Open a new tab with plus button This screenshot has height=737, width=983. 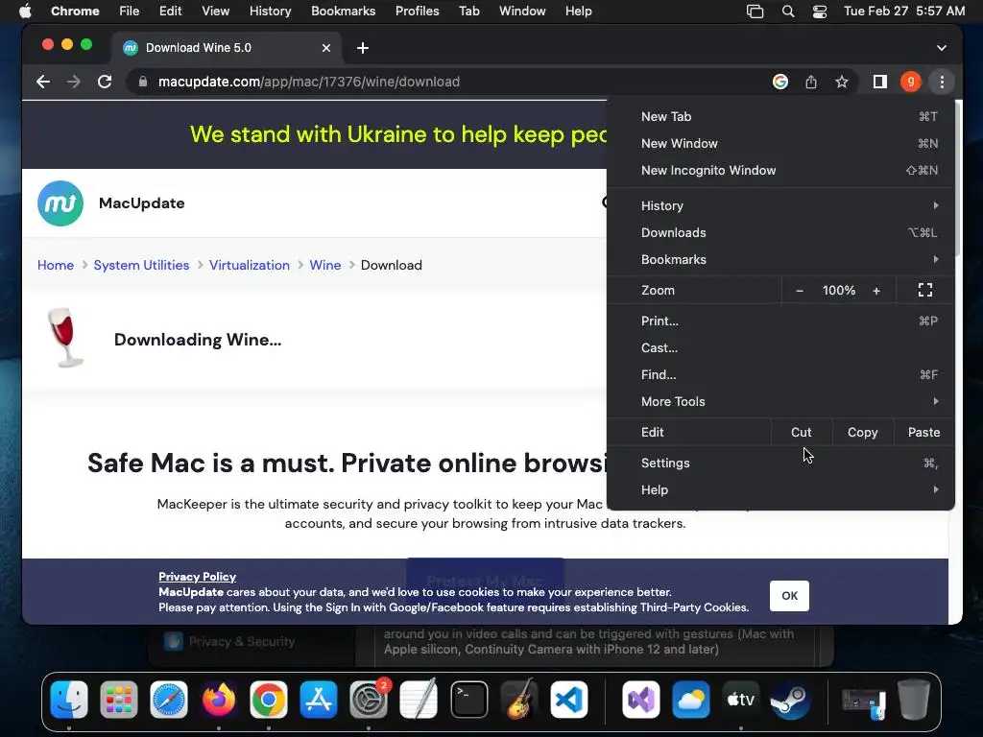[362, 48]
